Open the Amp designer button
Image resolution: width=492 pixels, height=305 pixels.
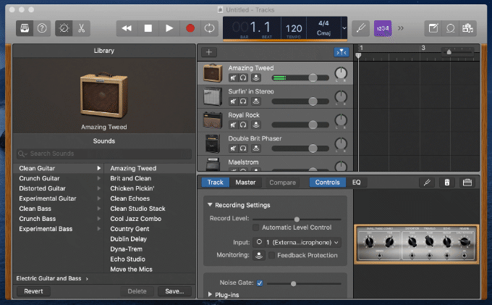coord(447,183)
